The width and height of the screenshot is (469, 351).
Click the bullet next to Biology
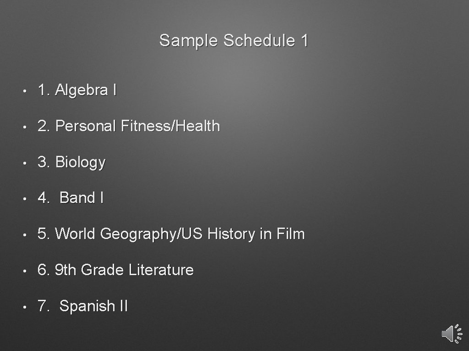(28, 163)
